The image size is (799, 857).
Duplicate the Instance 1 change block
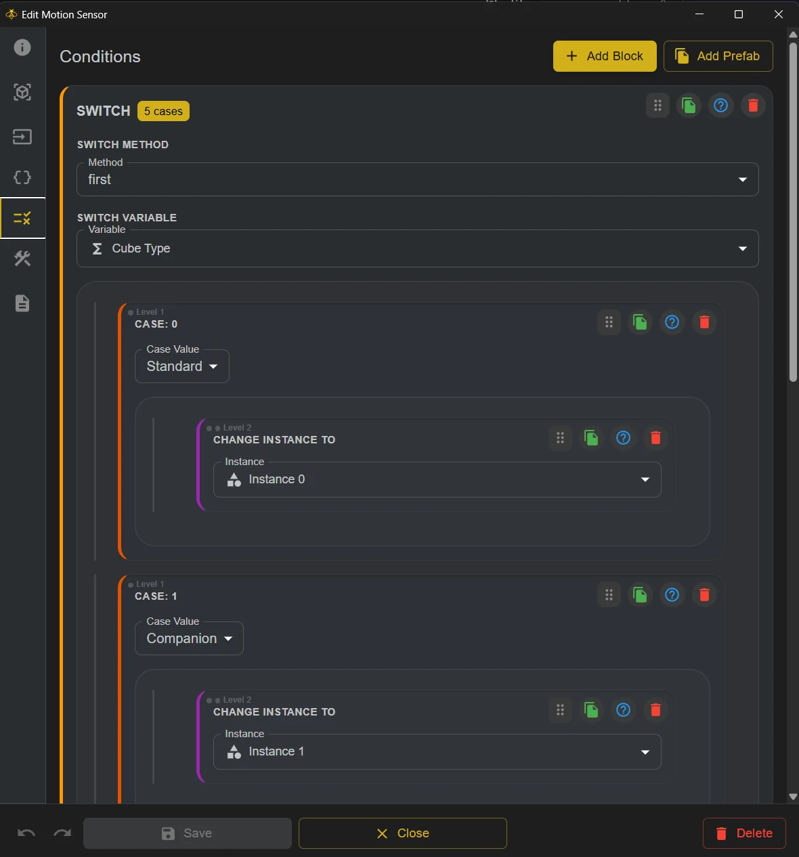coord(591,710)
